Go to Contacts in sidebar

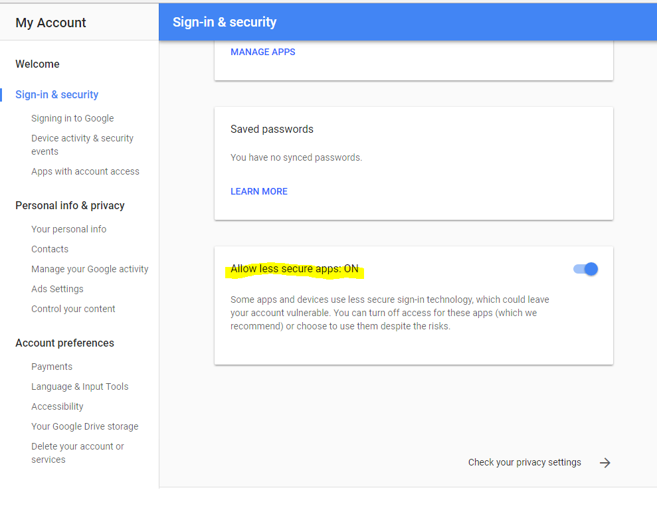tap(49, 249)
